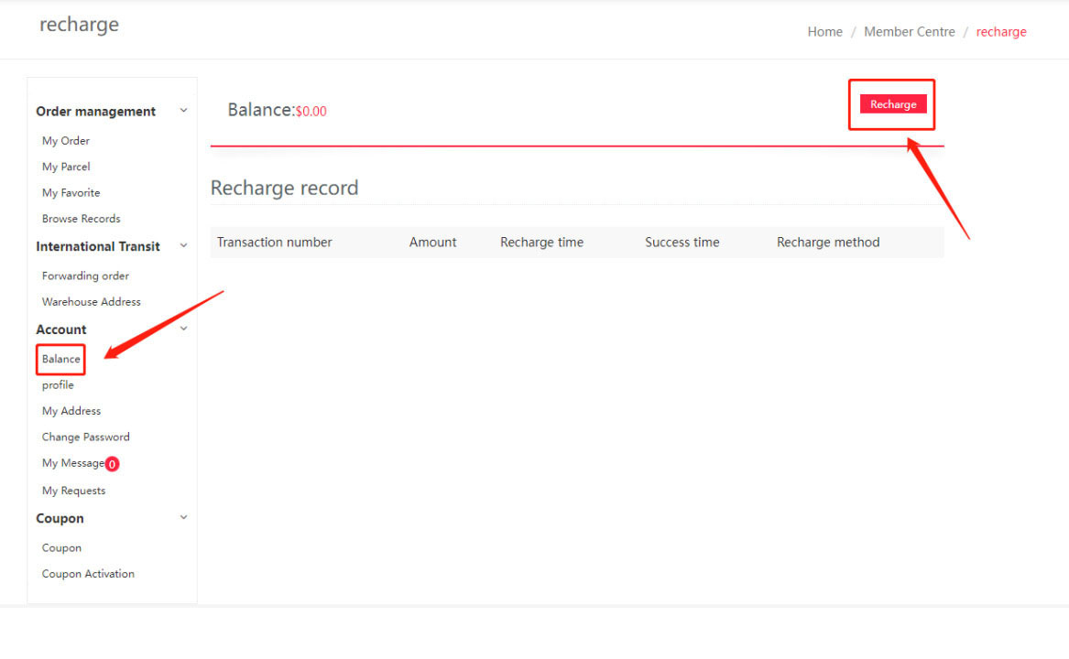Open My Parcel page
The image size is (1069, 659).
pyautogui.click(x=66, y=167)
